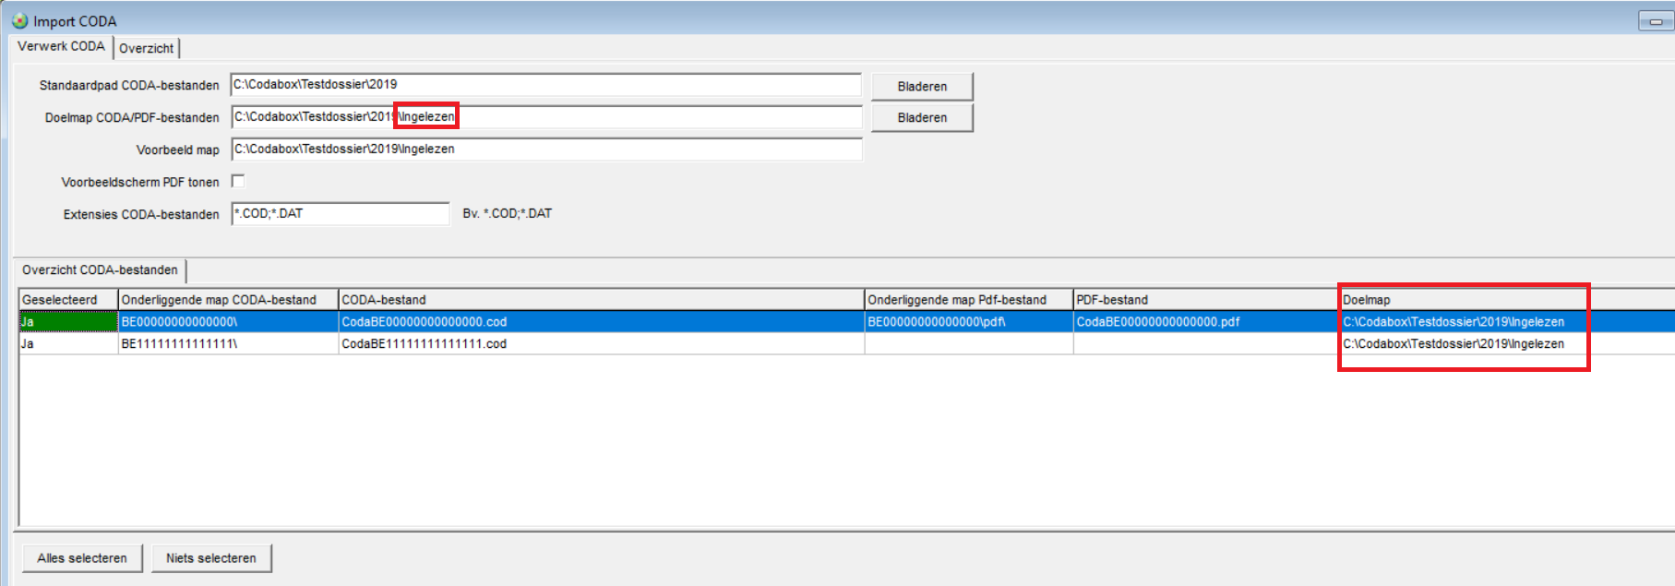Minimize the Import CODA window
The image size is (1675, 586).
click(1656, 21)
